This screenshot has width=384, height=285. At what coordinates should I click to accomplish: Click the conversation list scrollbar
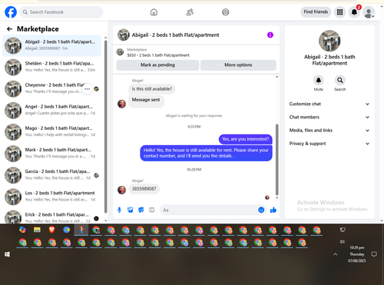[x=105, y=127]
